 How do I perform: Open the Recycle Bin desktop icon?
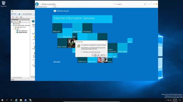pyautogui.click(x=3, y=4)
